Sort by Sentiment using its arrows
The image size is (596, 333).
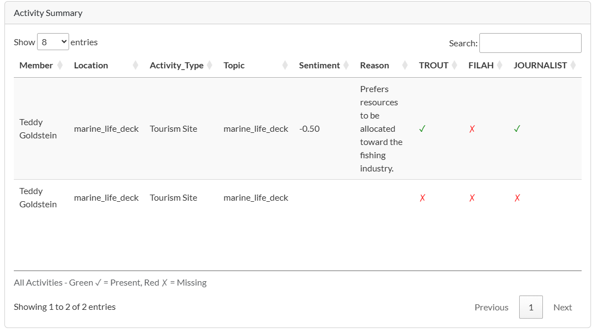[346, 65]
